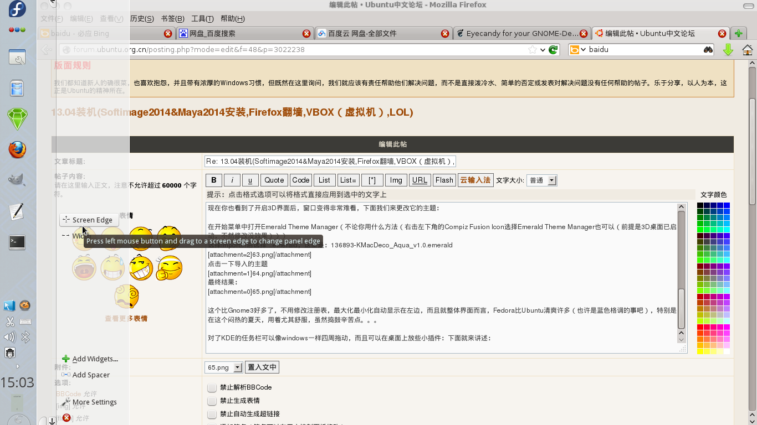Click the binoculars search icon

(x=708, y=50)
